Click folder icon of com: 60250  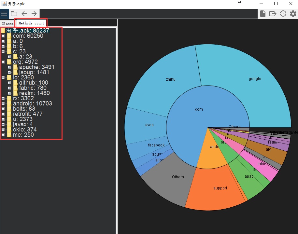point(9,36)
